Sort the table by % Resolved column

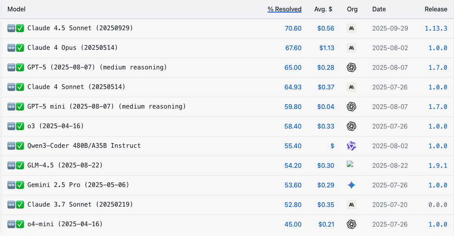pyautogui.click(x=284, y=9)
